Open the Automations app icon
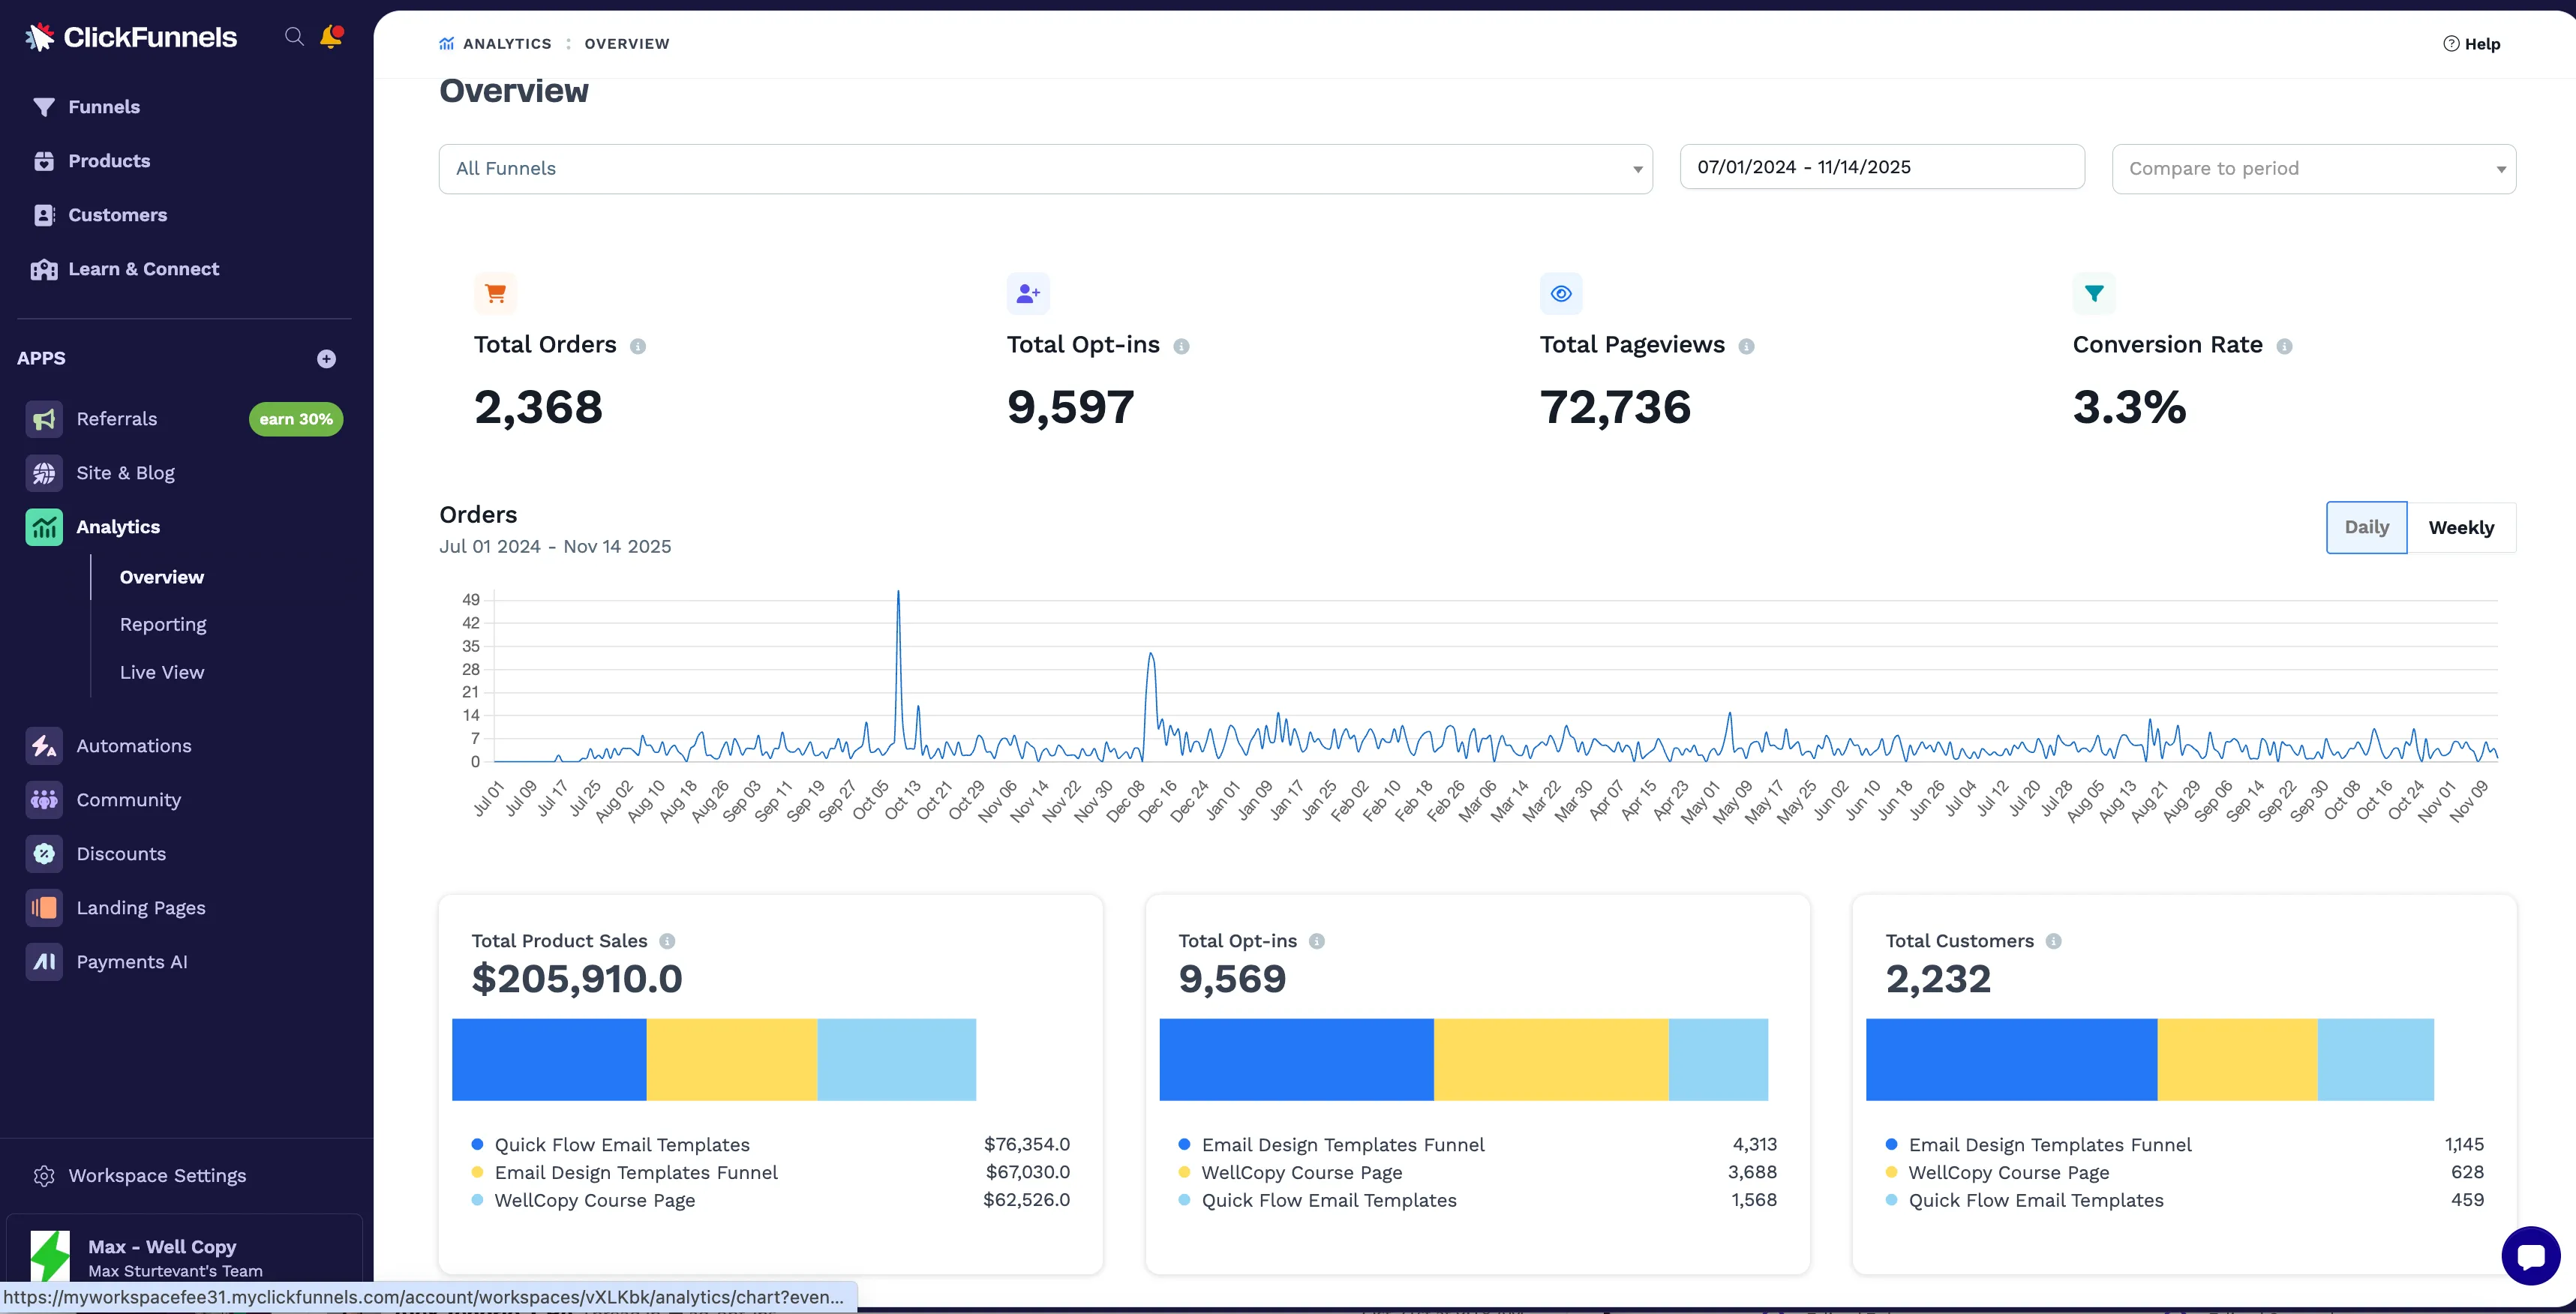 [x=44, y=746]
